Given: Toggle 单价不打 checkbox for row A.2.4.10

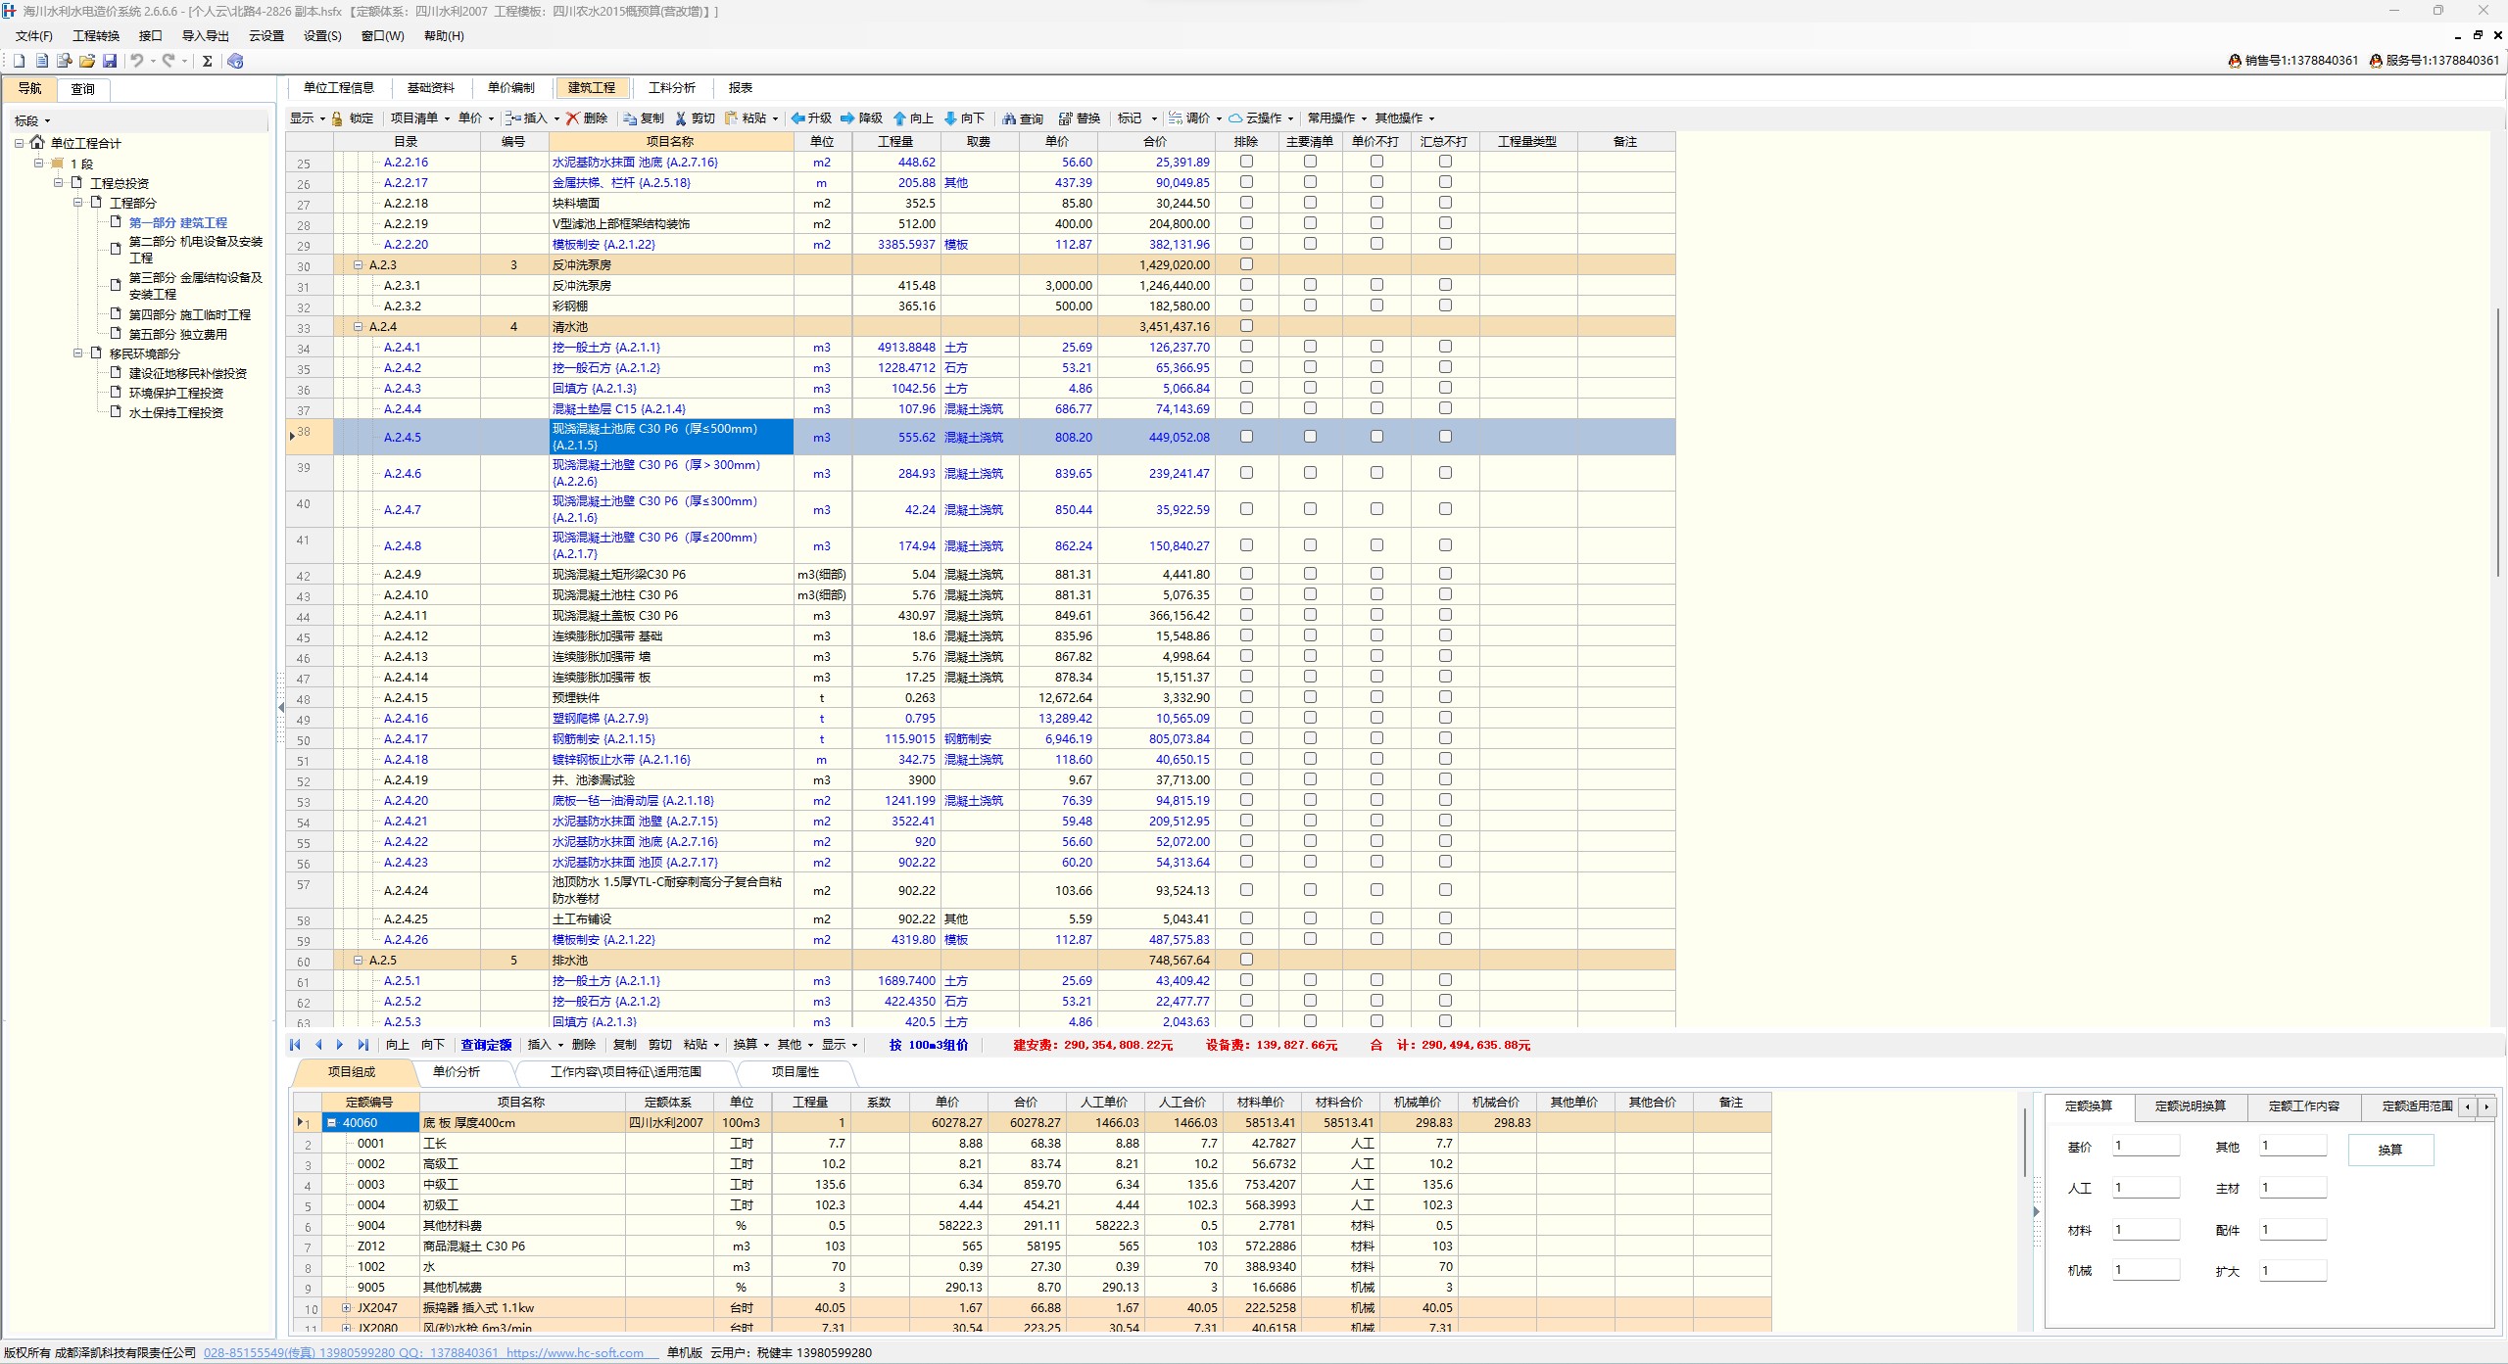Looking at the screenshot, I should [x=1376, y=594].
